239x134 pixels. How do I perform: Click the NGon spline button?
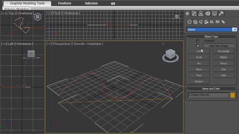(x=199, y=70)
